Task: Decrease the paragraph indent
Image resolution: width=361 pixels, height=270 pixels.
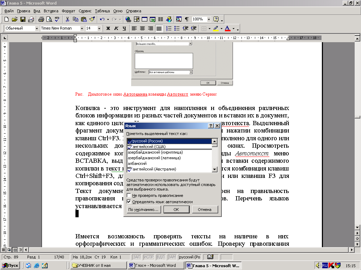Action: click(185, 28)
